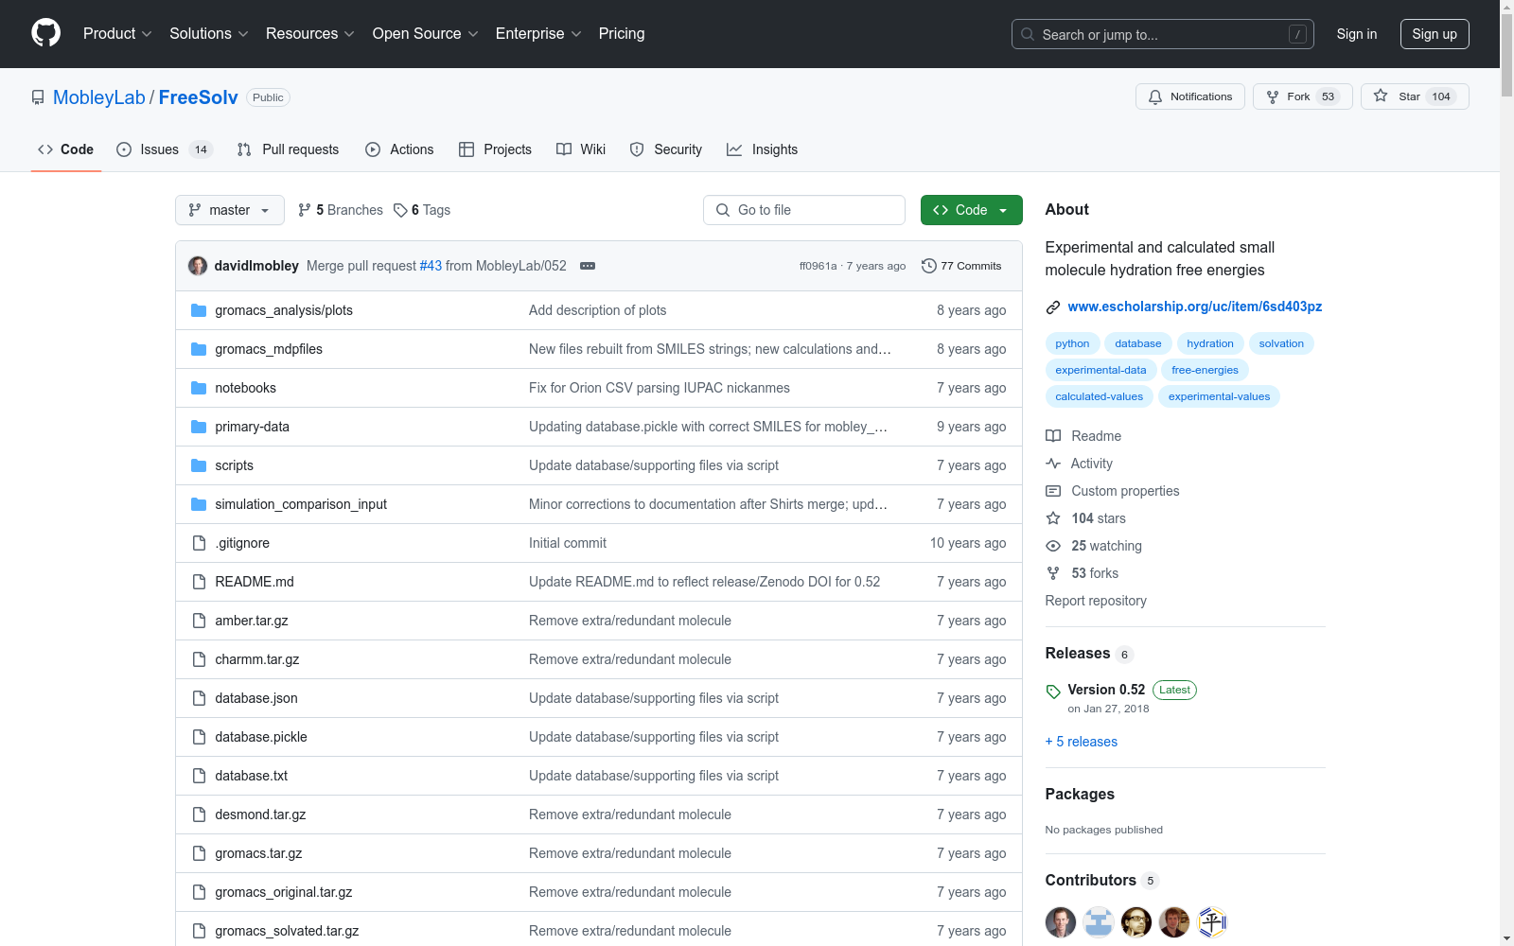Focus the Search or jump to field

point(1163,34)
